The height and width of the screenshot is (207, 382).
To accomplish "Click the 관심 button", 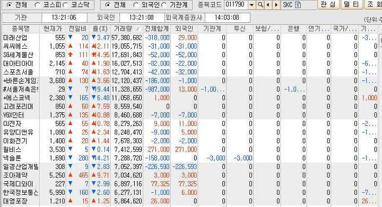I will tap(328, 4).
